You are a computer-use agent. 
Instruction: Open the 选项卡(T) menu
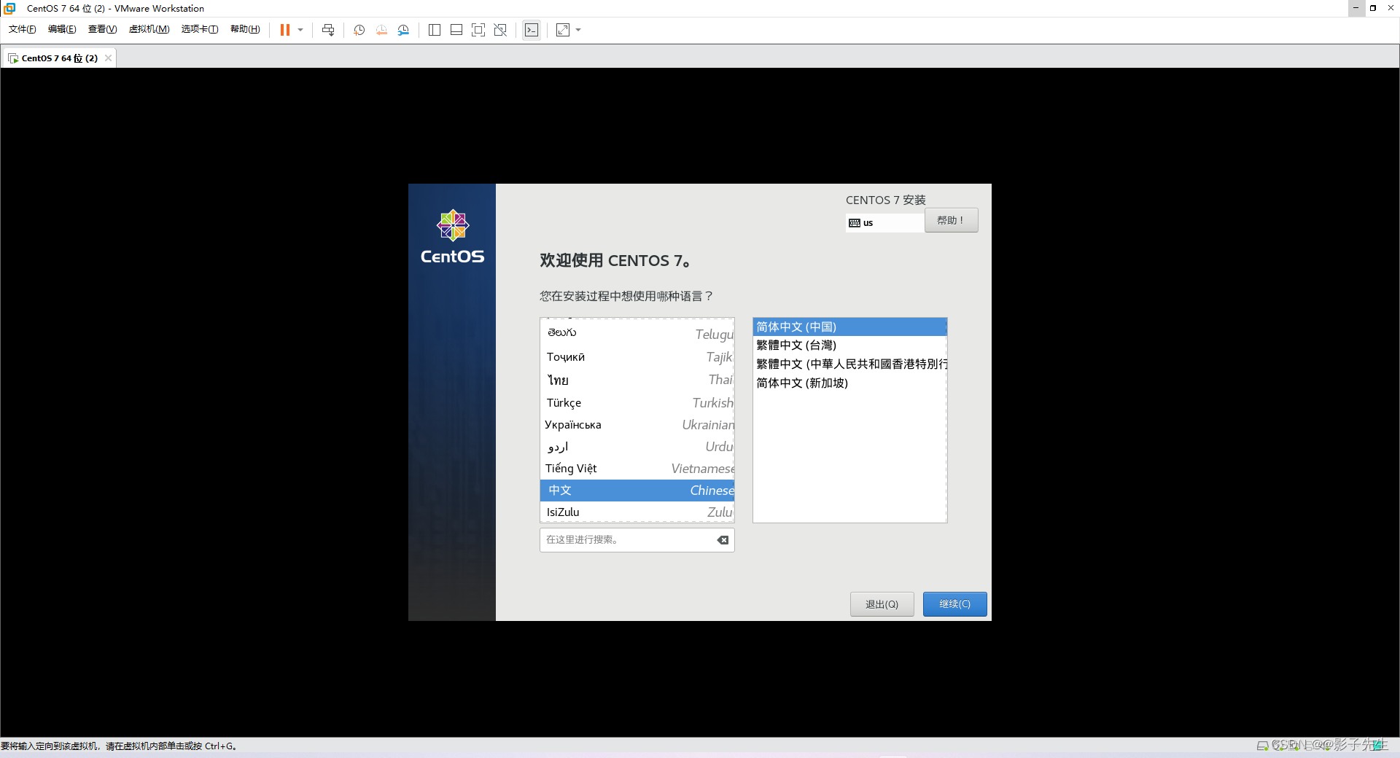(x=200, y=29)
